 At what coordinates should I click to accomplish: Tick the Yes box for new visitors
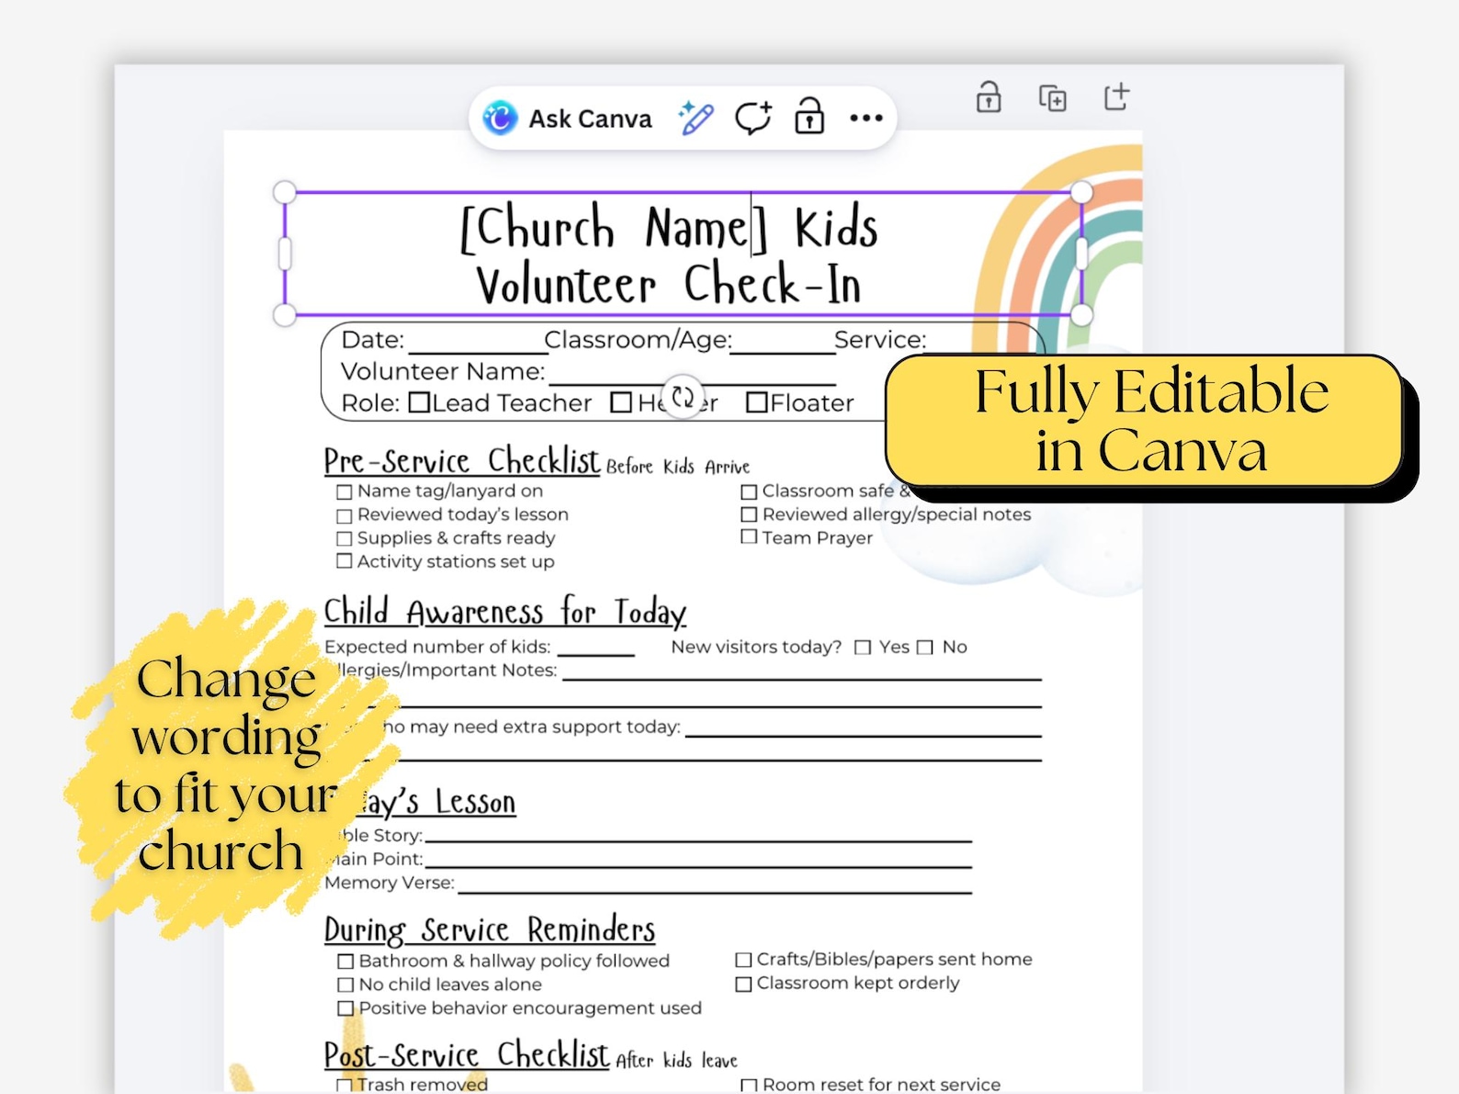863,648
